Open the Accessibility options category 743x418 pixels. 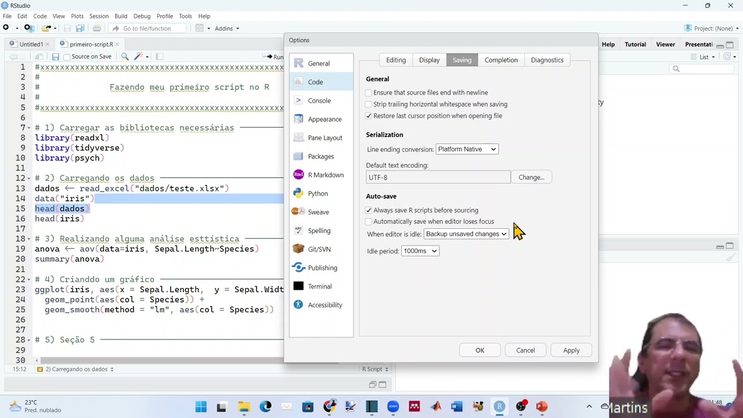(x=321, y=305)
